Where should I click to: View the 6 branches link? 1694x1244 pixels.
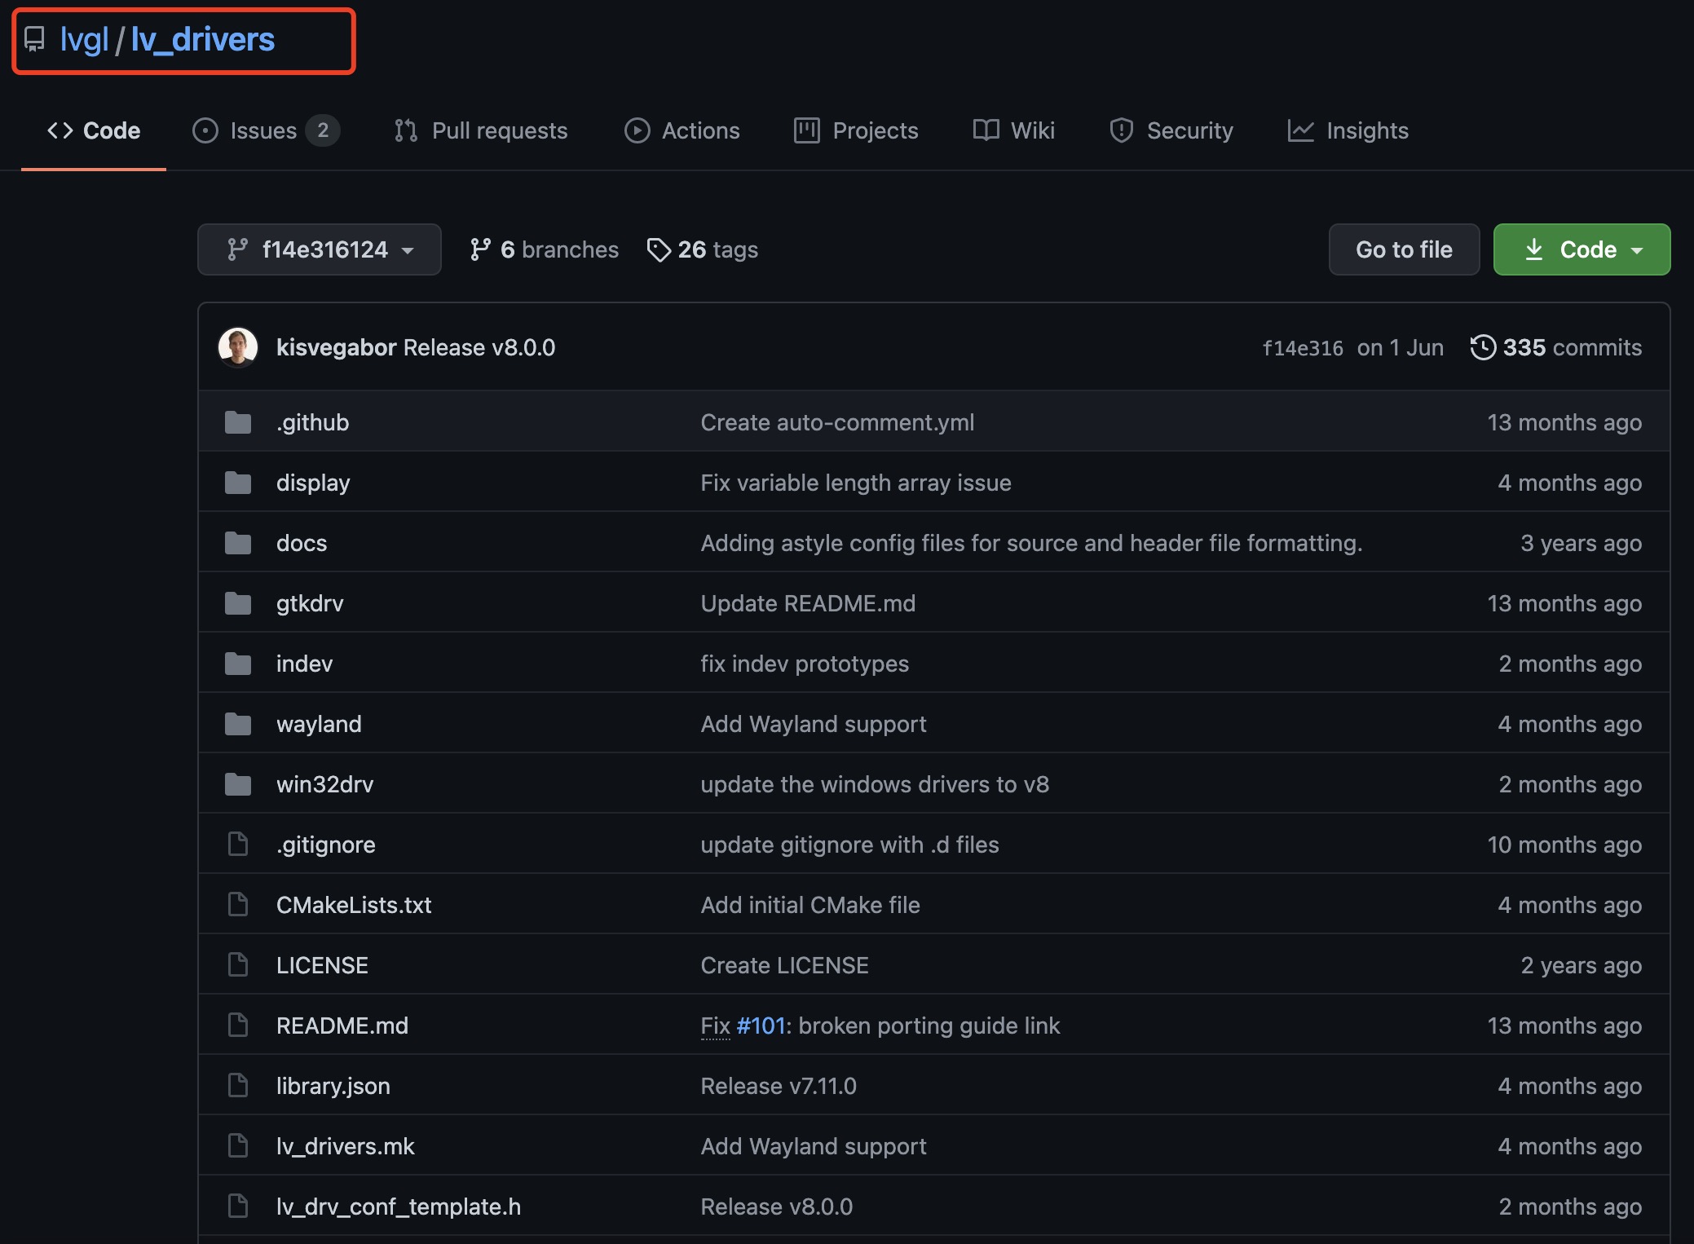tap(544, 249)
